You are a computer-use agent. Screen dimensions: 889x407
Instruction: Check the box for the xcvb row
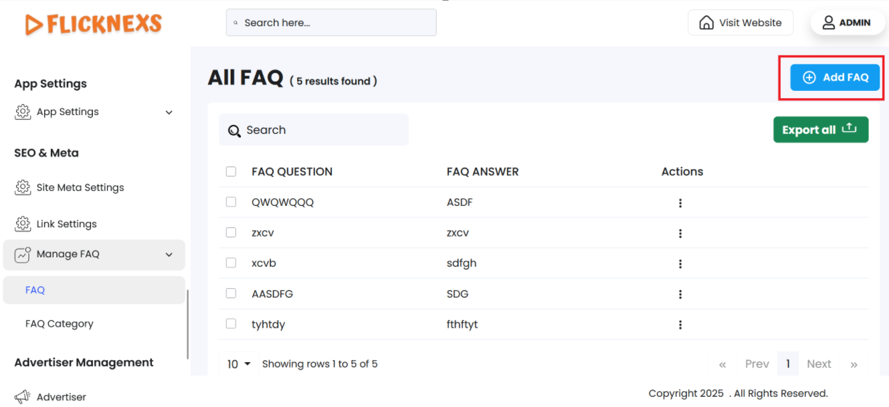tap(231, 263)
